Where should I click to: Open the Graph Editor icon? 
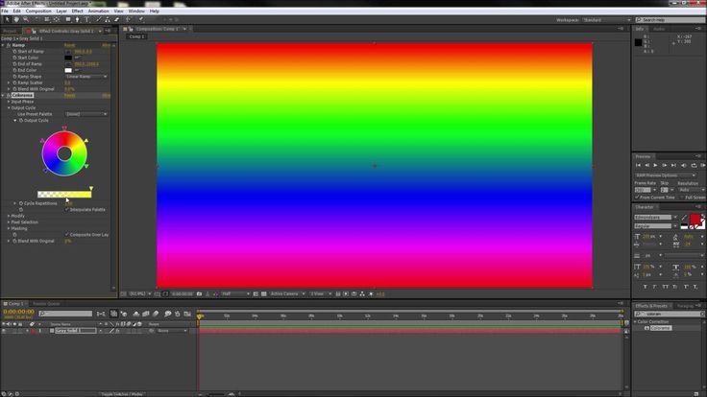[187, 314]
